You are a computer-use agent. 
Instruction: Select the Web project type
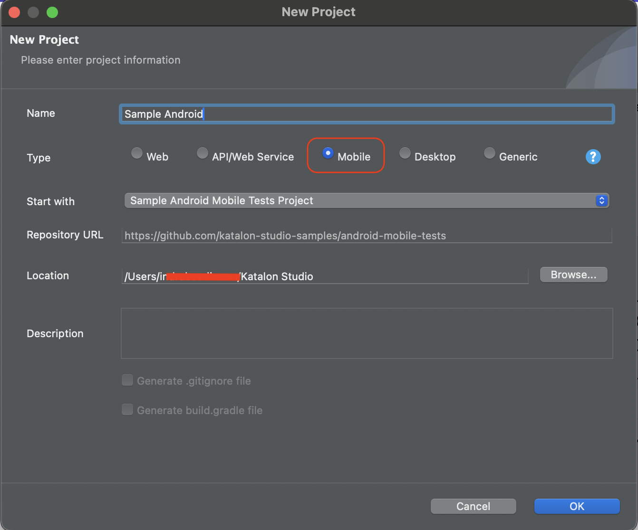click(137, 153)
